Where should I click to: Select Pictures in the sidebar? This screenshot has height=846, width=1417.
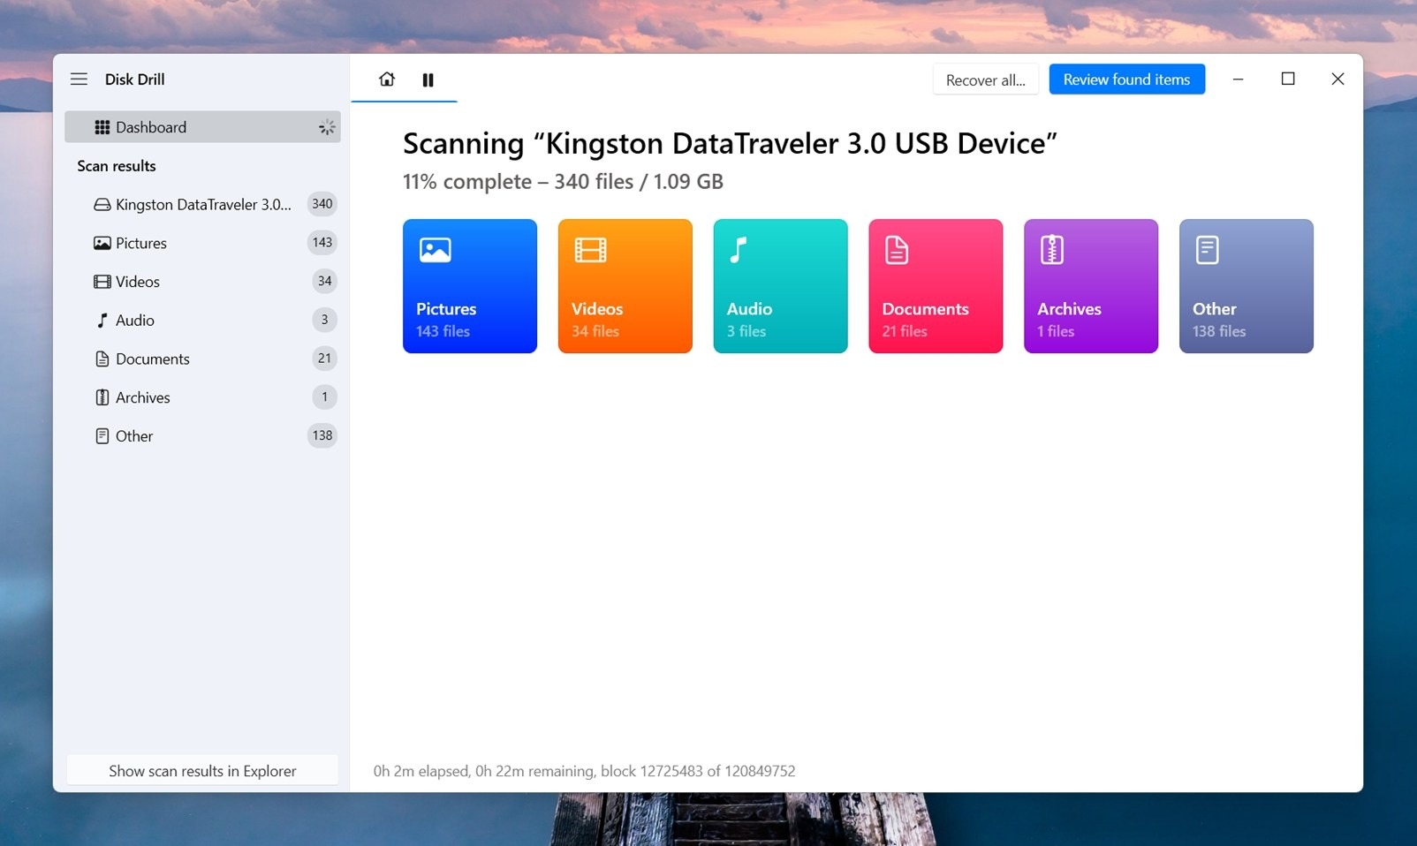pyautogui.click(x=202, y=243)
